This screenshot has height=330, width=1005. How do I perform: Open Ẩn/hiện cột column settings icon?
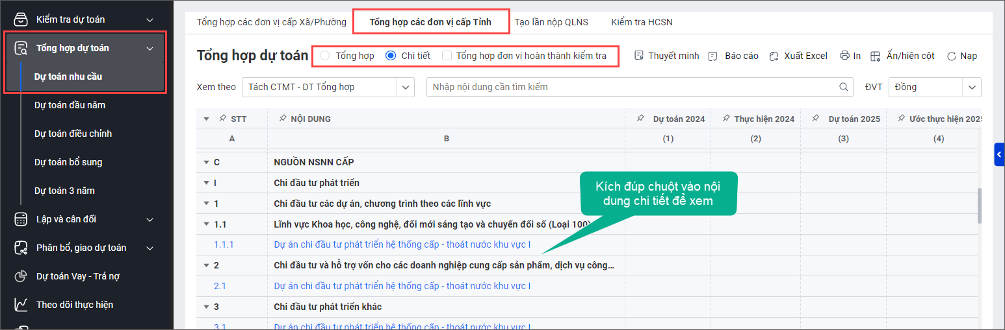[x=876, y=56]
